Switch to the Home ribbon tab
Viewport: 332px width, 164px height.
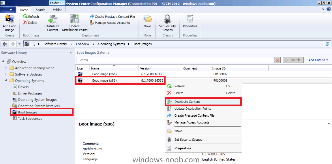24,10
